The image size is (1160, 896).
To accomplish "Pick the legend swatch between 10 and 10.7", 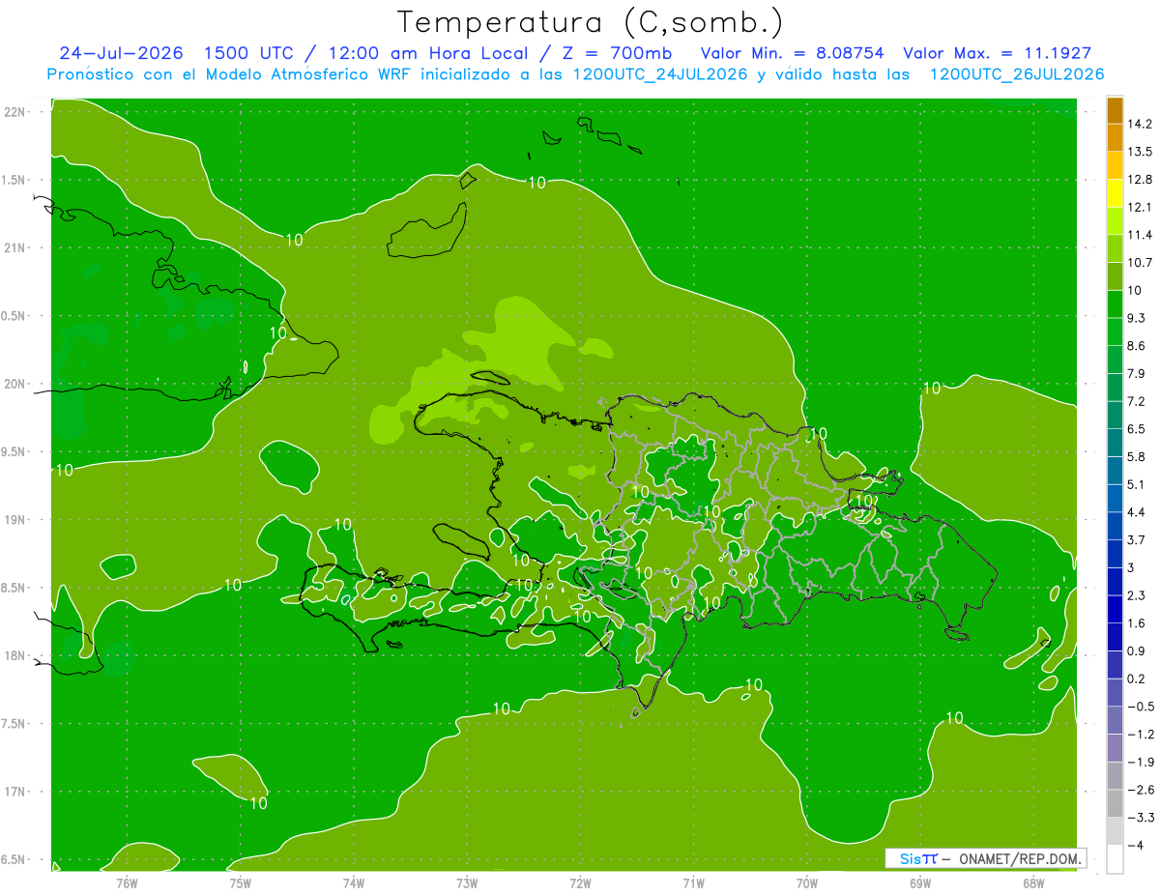I will pyautogui.click(x=1115, y=276).
